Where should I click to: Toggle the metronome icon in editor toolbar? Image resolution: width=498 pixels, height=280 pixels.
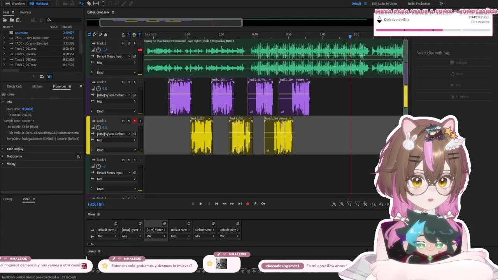(123, 35)
